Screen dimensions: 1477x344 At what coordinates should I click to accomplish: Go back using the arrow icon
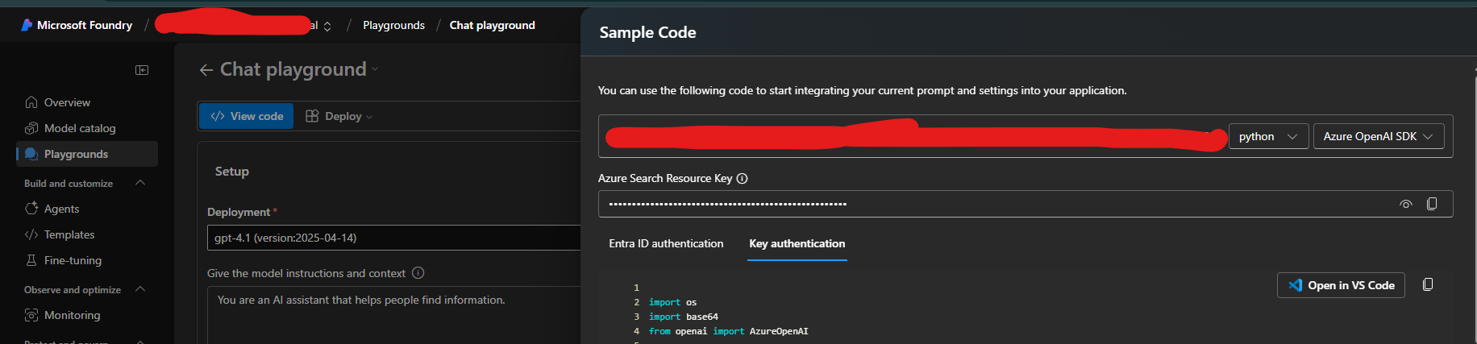click(x=206, y=70)
